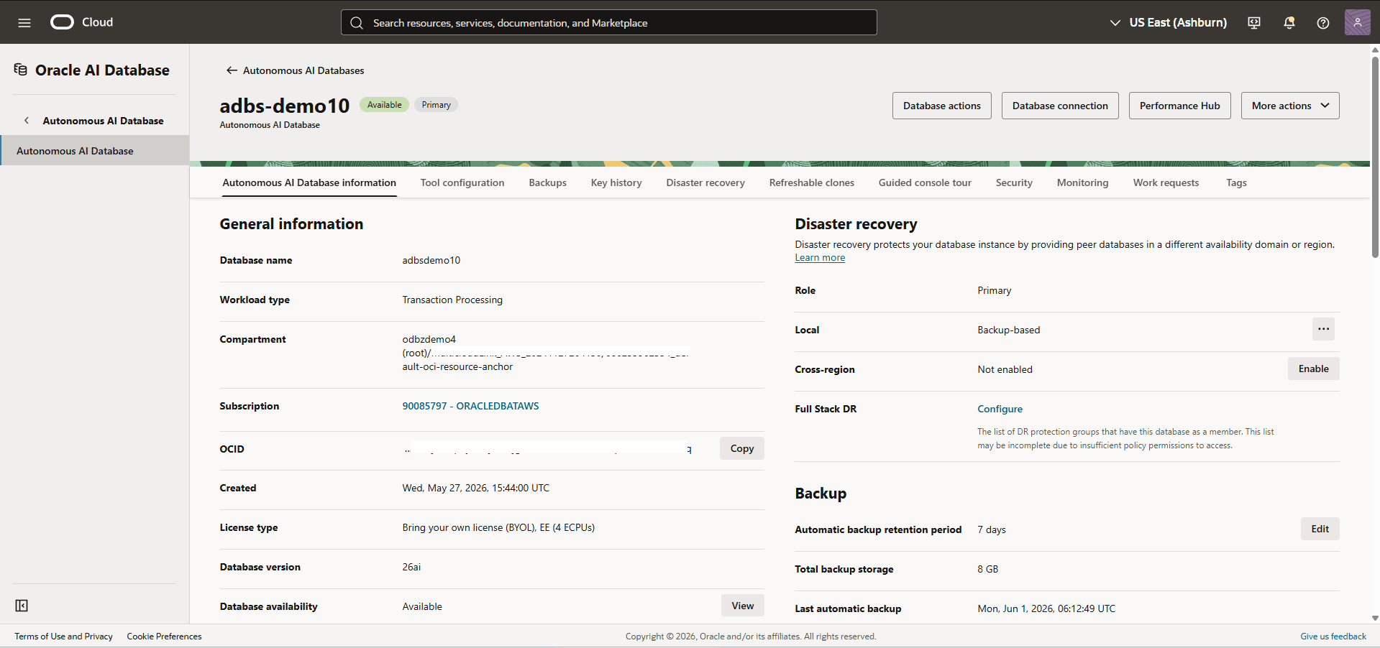The image size is (1380, 648).
Task: Enable cross-region disaster recovery
Action: pos(1313,369)
